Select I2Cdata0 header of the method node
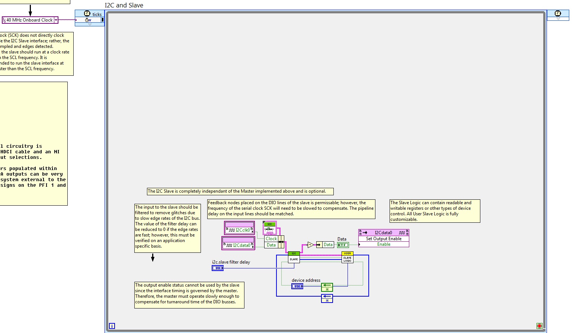Image resolution: width=573 pixels, height=333 pixels. click(384, 233)
